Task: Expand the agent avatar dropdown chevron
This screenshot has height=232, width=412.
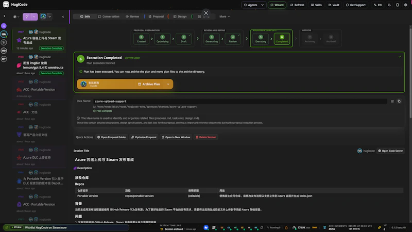Action: pos(49,16)
